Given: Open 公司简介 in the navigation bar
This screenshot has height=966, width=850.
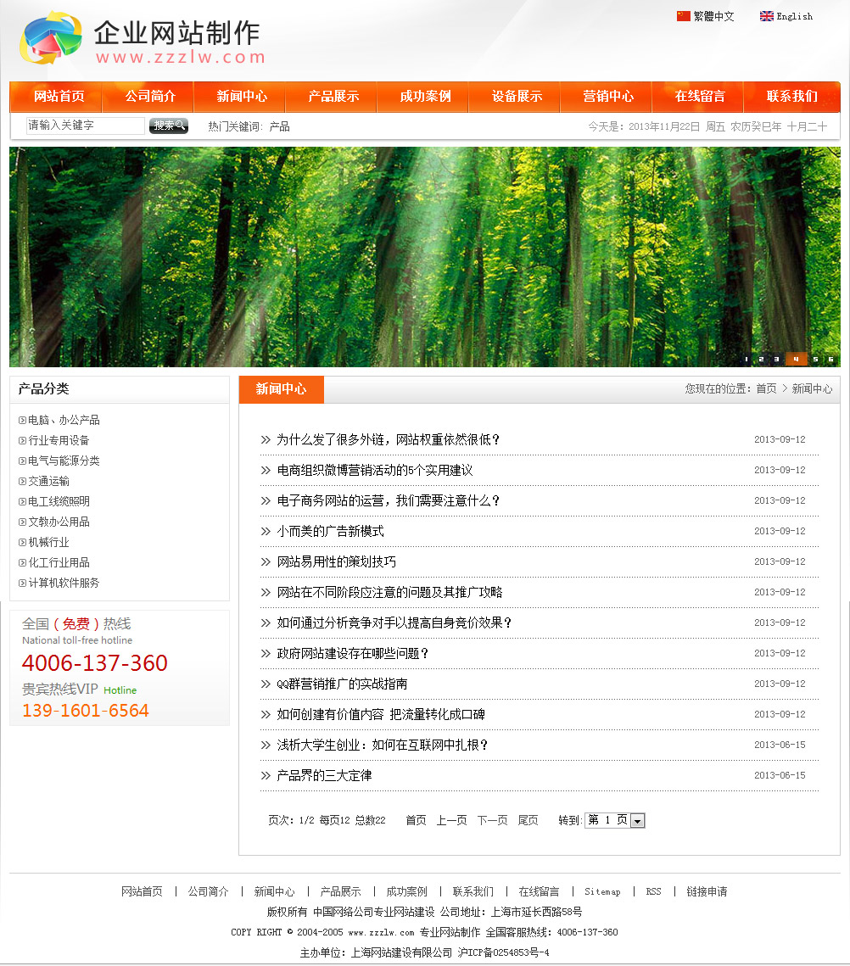Looking at the screenshot, I should click(x=150, y=97).
